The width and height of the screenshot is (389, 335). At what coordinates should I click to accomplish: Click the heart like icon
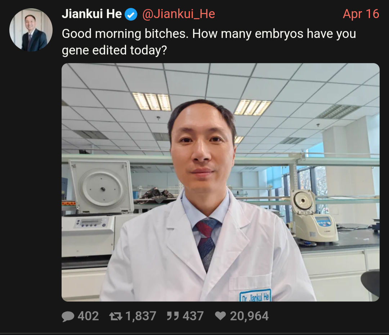pos(220,316)
